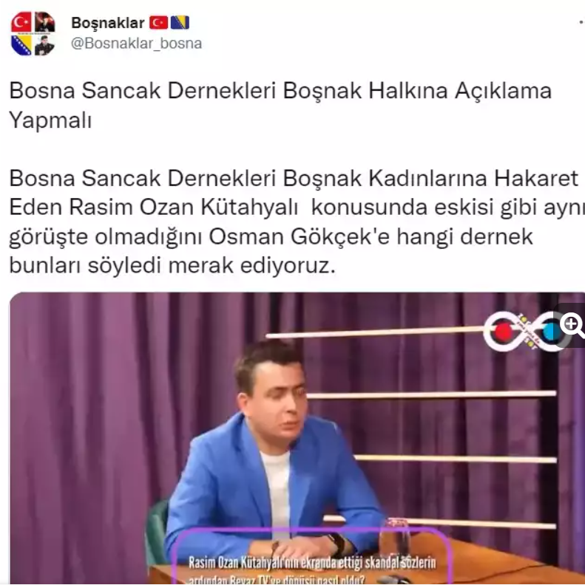The image size is (585, 585).
Task: Click the Bosnian flag emoji beside Boşnaklar
Action: click(x=180, y=23)
